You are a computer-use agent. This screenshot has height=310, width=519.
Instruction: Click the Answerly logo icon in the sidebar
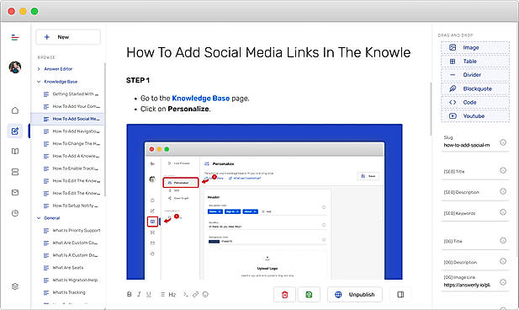15,37
